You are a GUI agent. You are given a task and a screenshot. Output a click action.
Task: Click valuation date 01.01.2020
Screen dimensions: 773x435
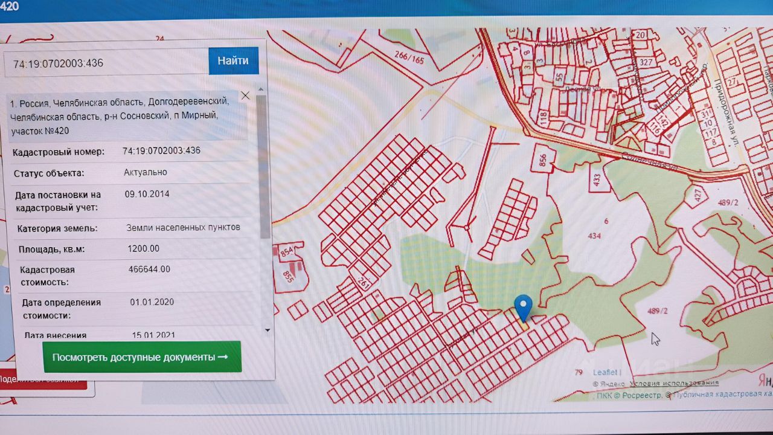coord(152,302)
